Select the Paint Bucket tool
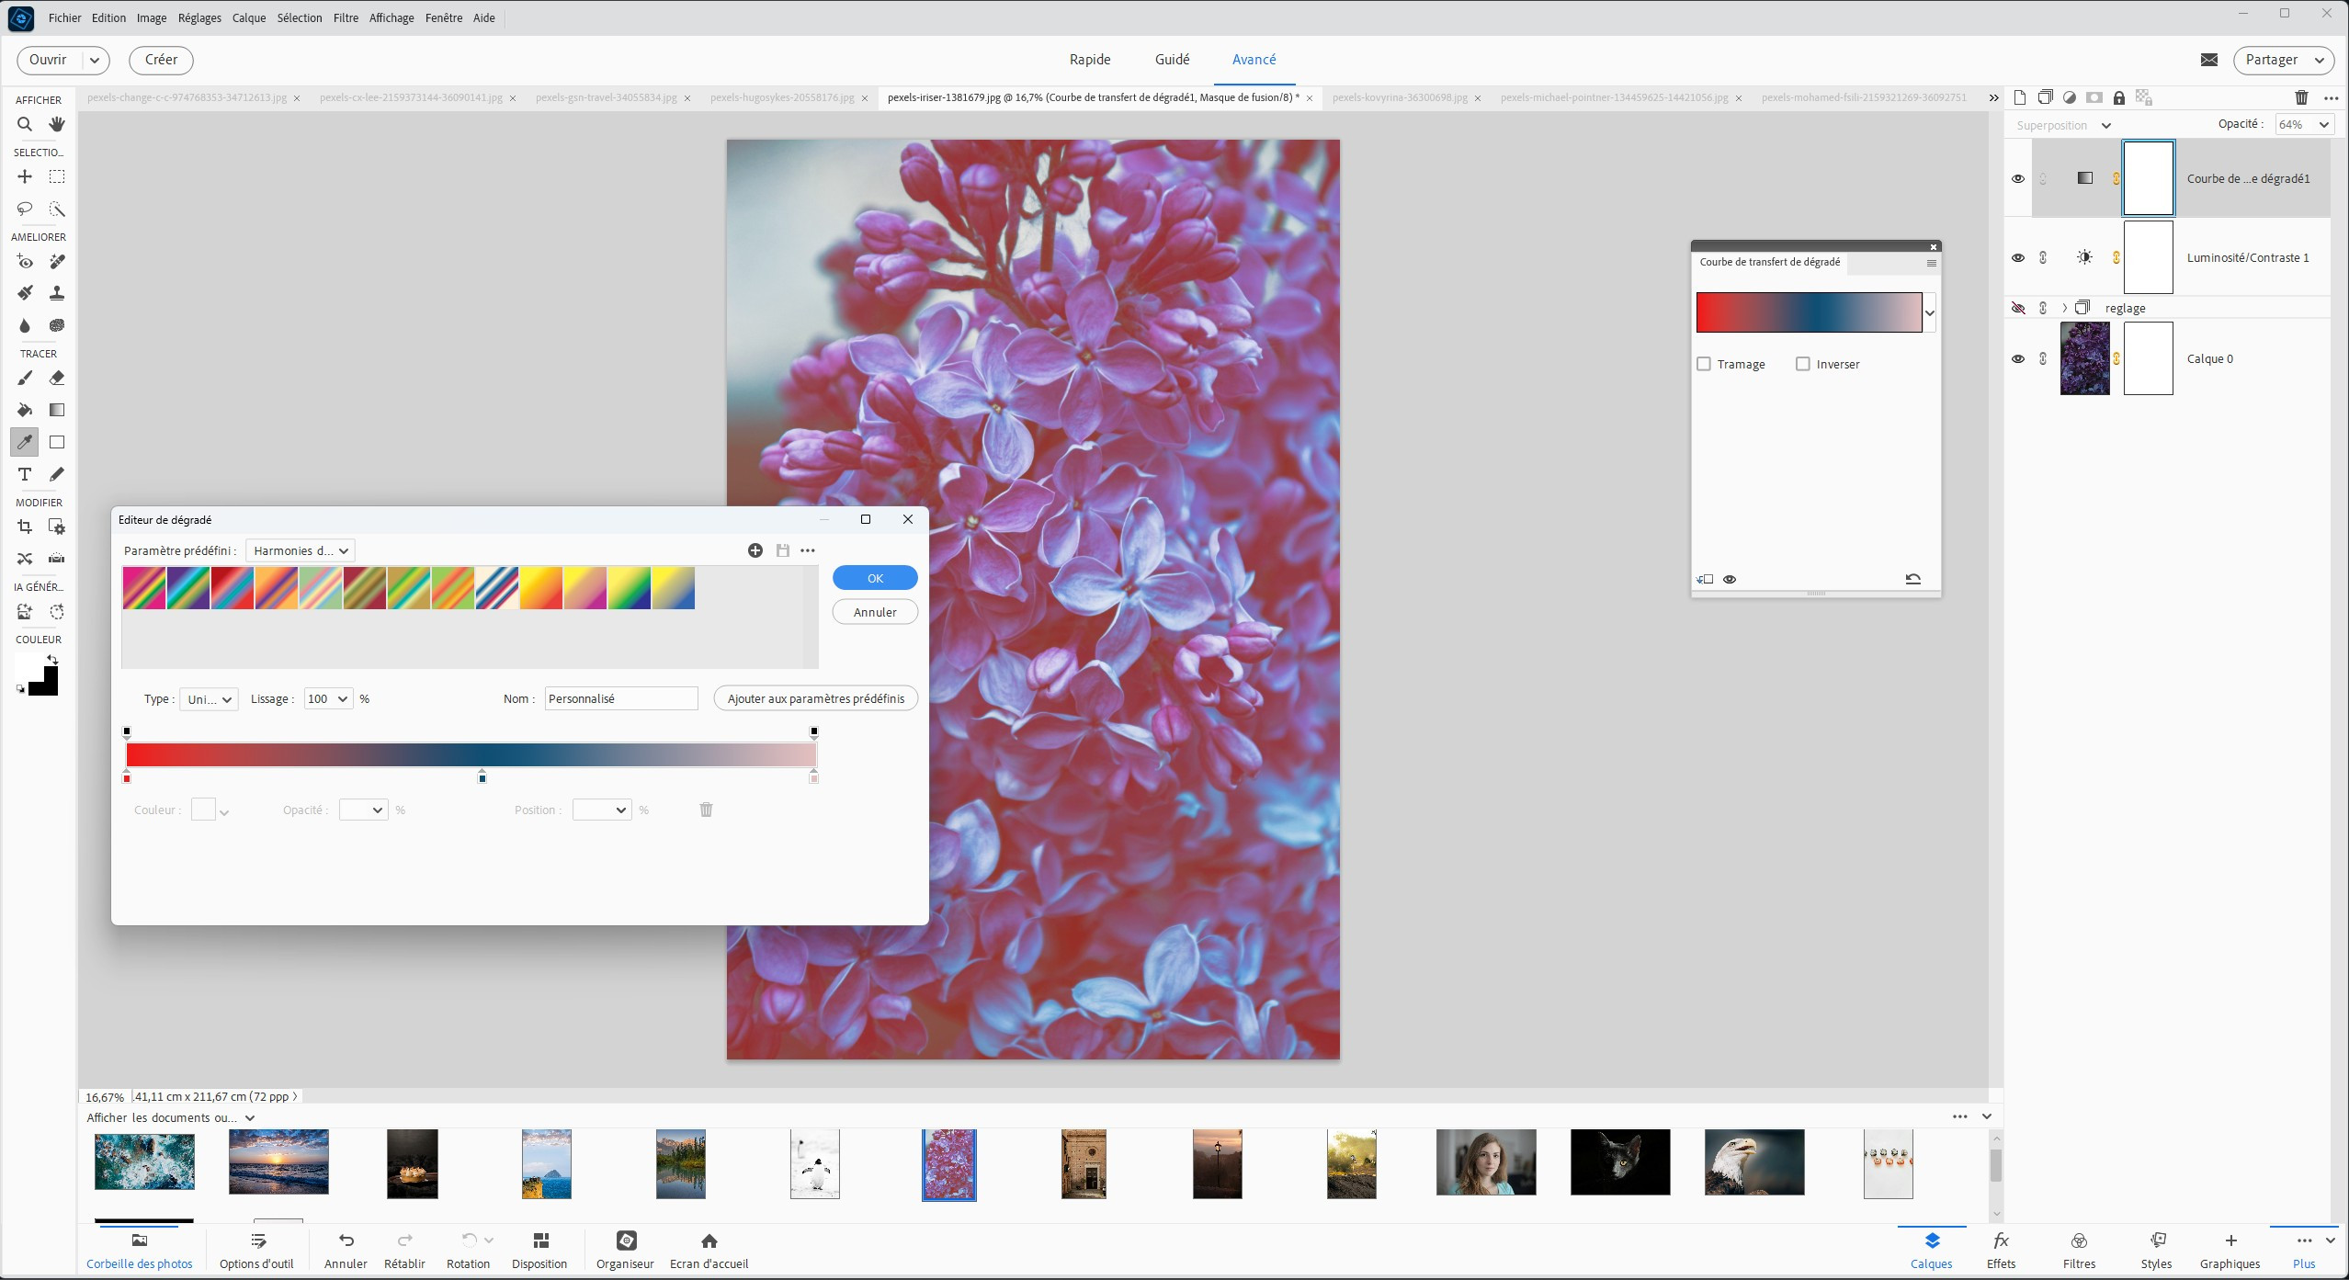 [25, 410]
